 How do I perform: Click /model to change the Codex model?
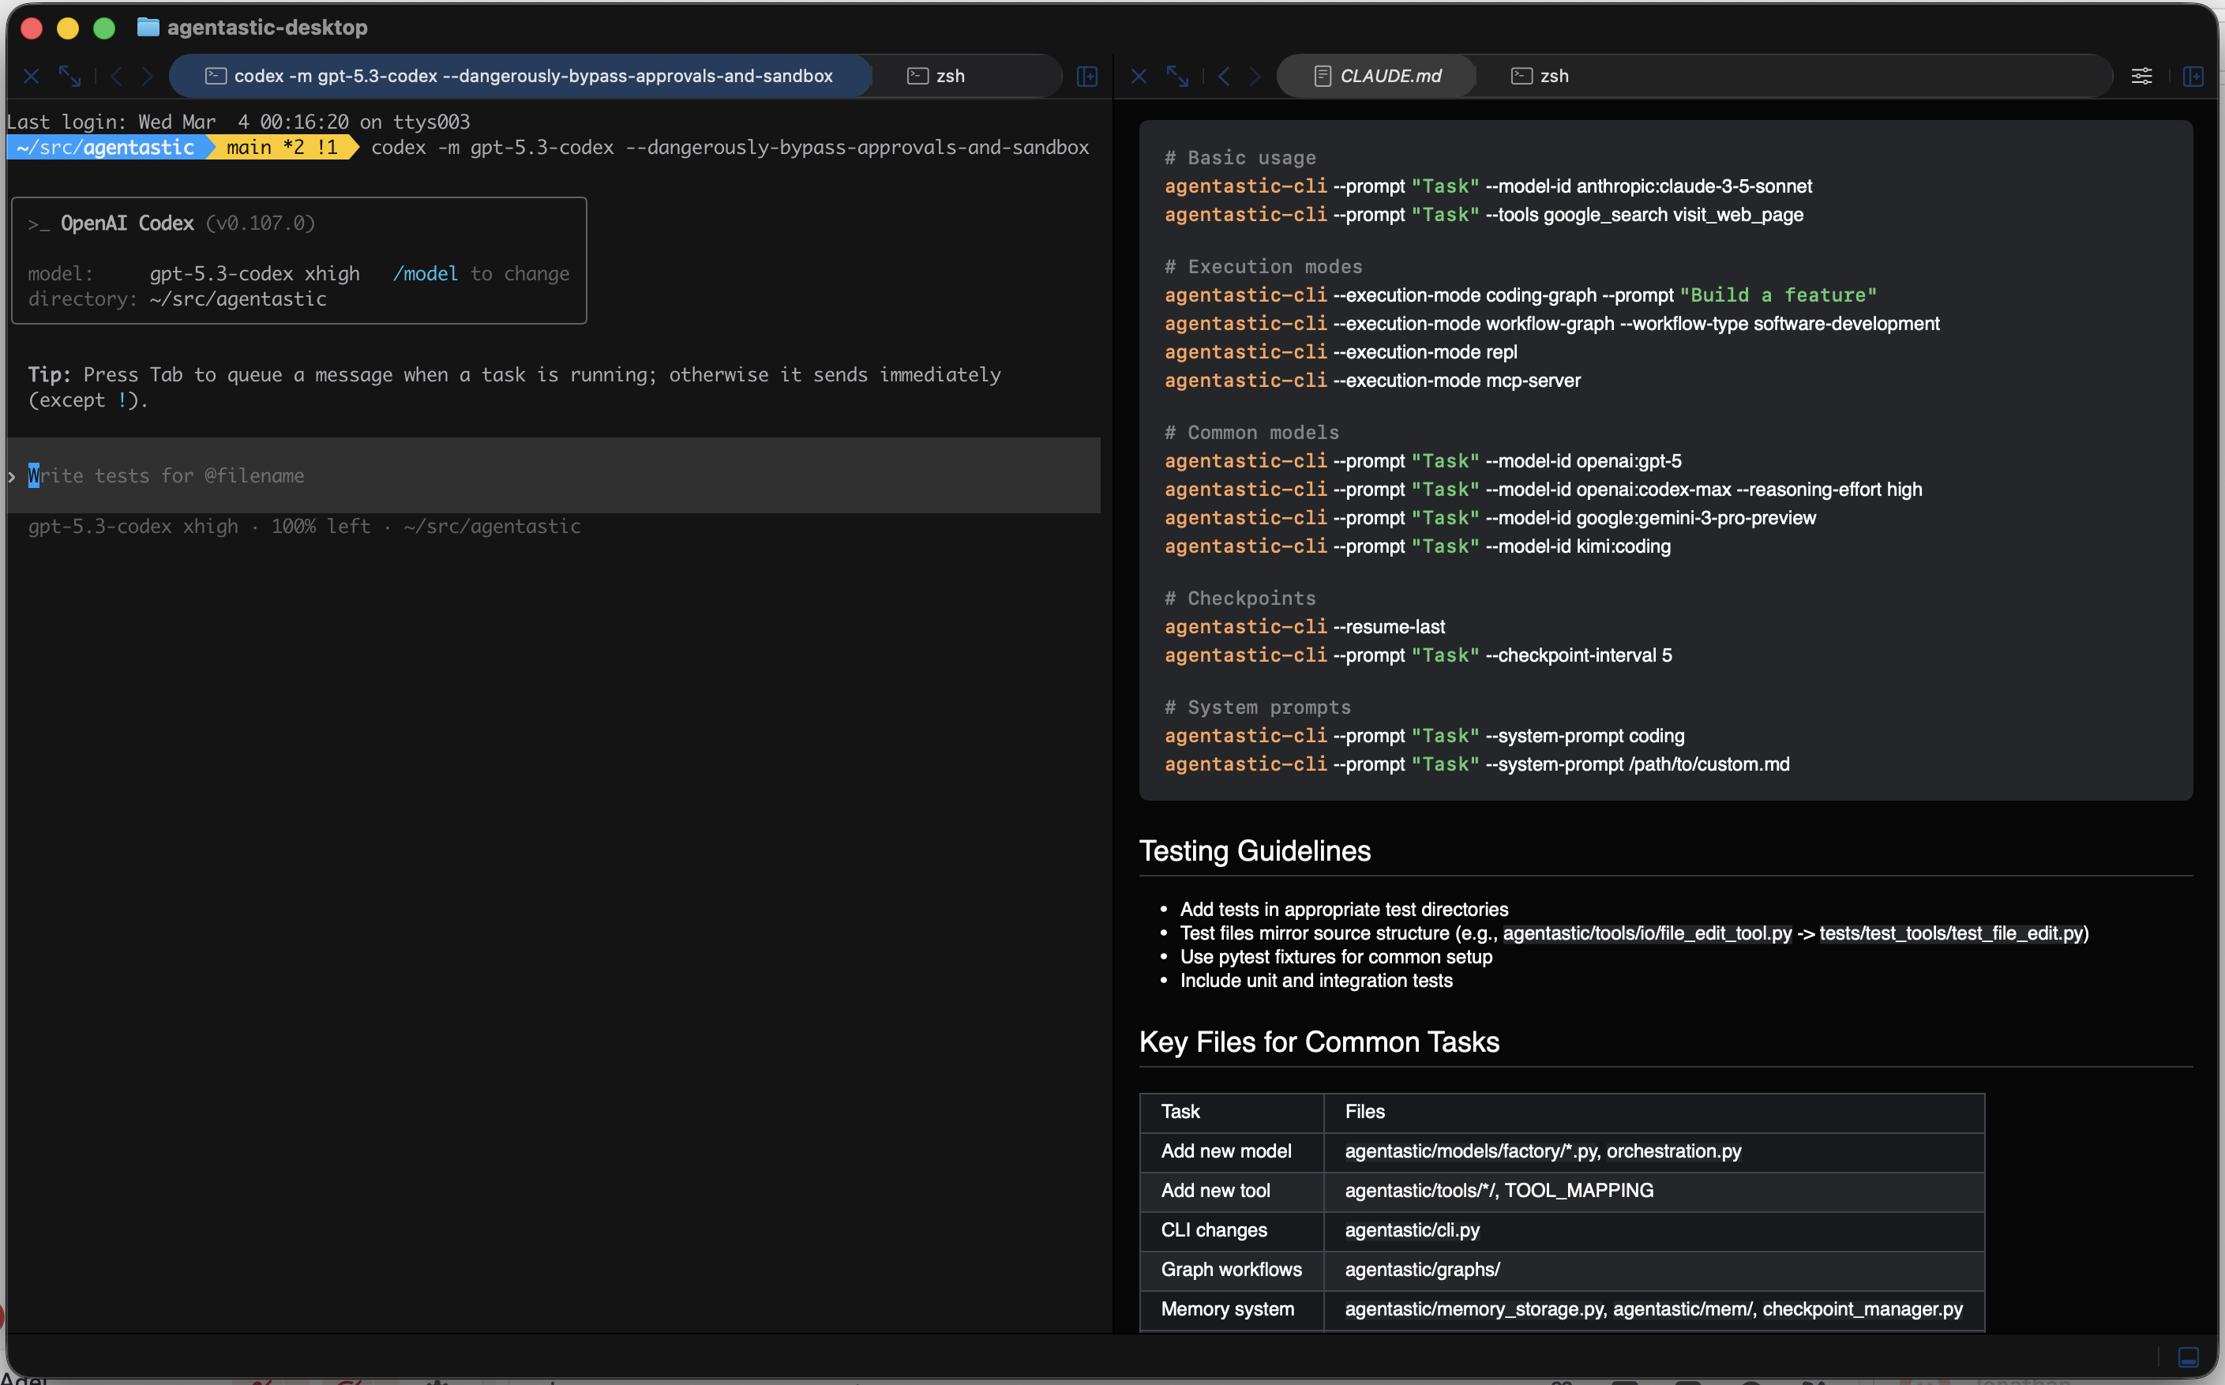point(426,273)
